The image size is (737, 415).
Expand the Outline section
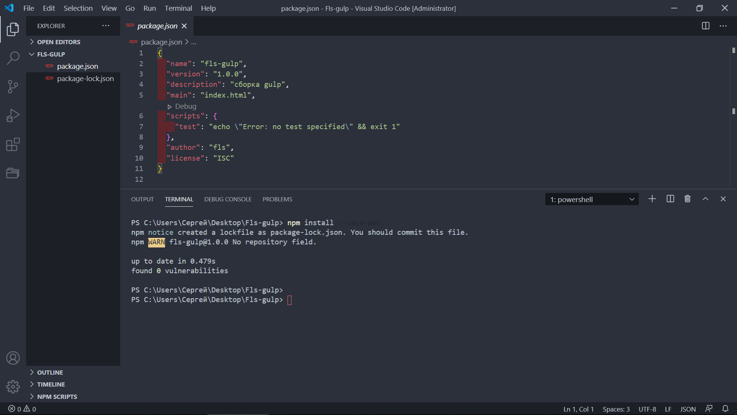pos(50,372)
